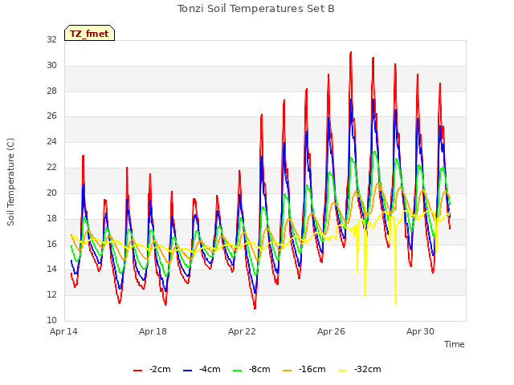Click the blue -4cm legend color marker
Viewport: 514px width, 385px height.
tap(187, 371)
